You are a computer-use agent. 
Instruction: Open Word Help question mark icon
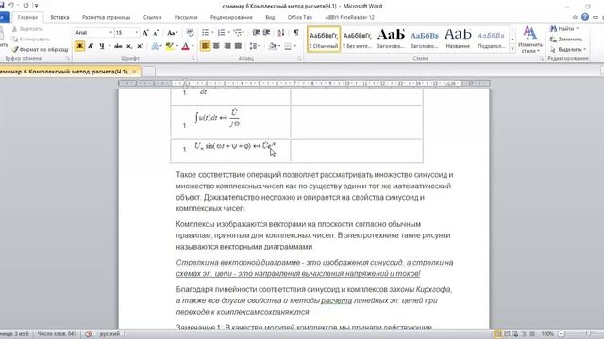(585, 17)
